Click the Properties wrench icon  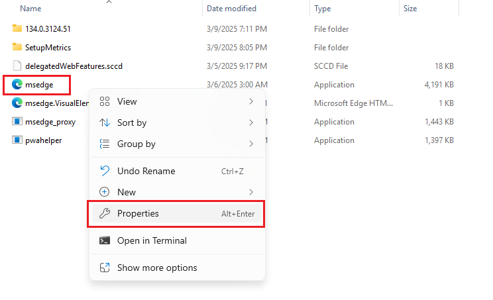(105, 213)
